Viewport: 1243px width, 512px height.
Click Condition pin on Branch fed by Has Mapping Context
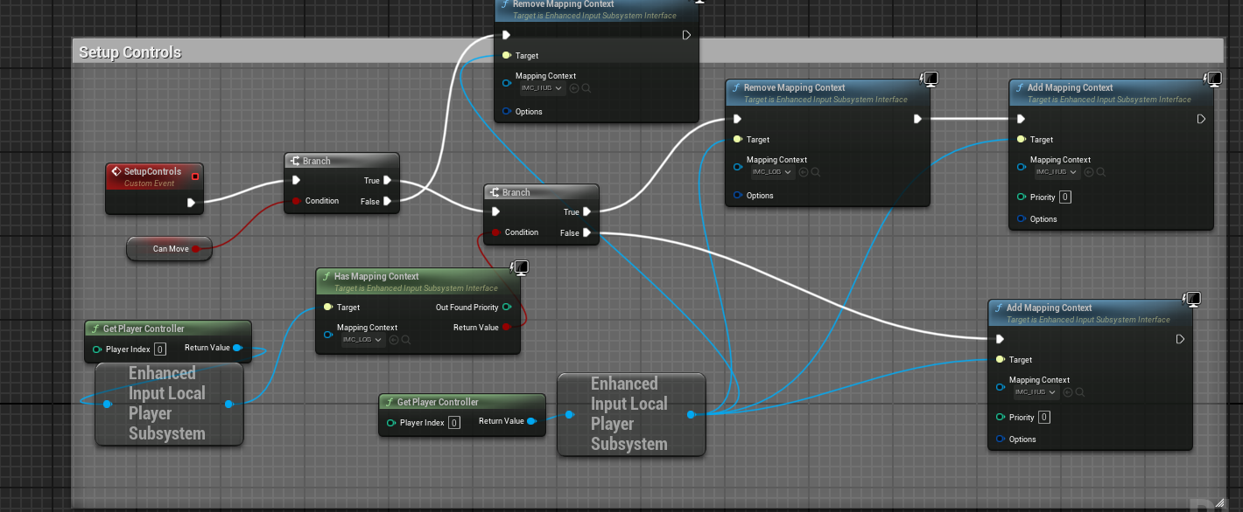495,232
